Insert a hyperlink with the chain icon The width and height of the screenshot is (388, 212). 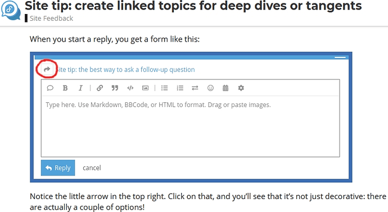click(100, 88)
